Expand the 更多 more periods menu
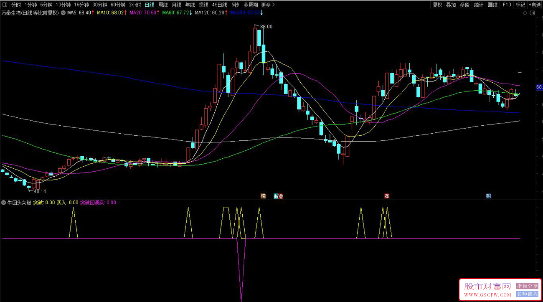This screenshot has width=543, height=302. click(267, 5)
